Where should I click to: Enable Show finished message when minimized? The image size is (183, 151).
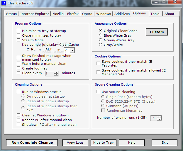pos(18,57)
